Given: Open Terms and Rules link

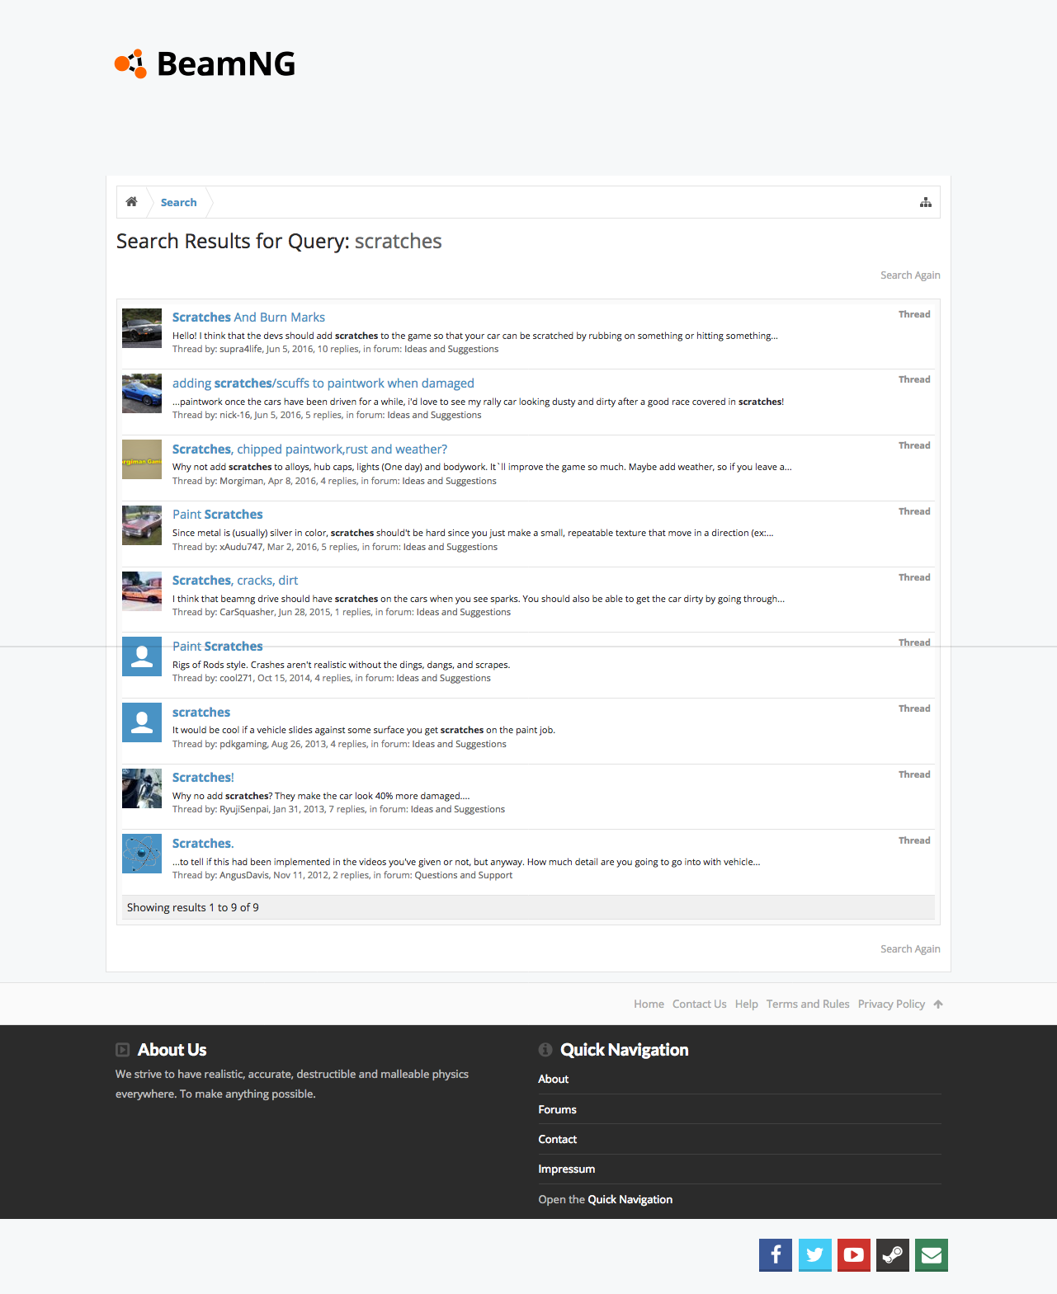Looking at the screenshot, I should coord(808,1004).
